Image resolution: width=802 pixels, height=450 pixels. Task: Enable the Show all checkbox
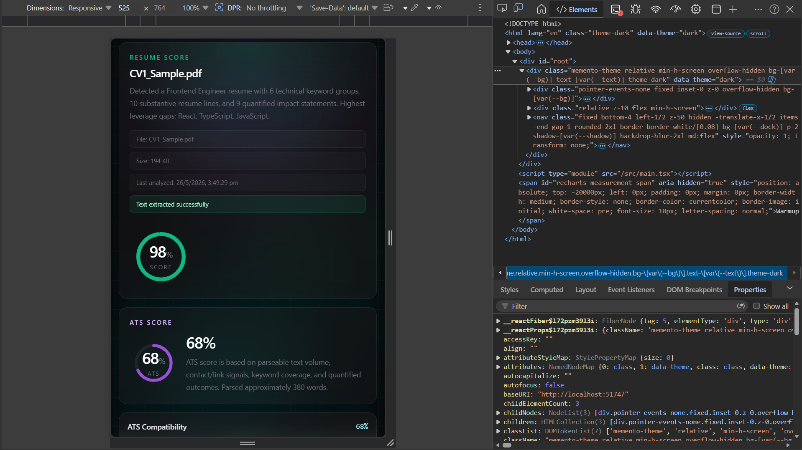[x=756, y=306]
